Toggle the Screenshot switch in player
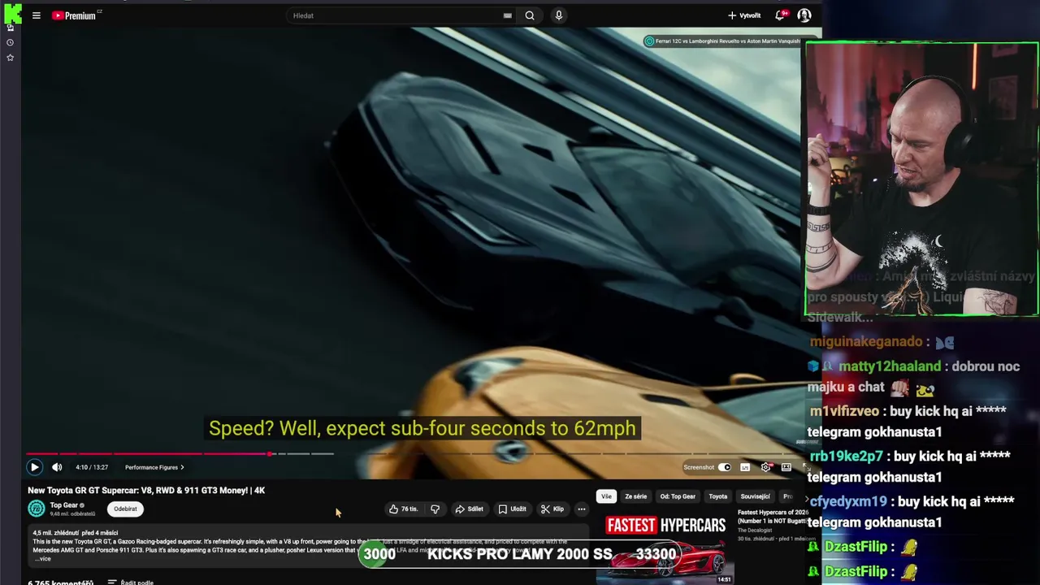Viewport: 1040px width, 585px height. click(724, 467)
